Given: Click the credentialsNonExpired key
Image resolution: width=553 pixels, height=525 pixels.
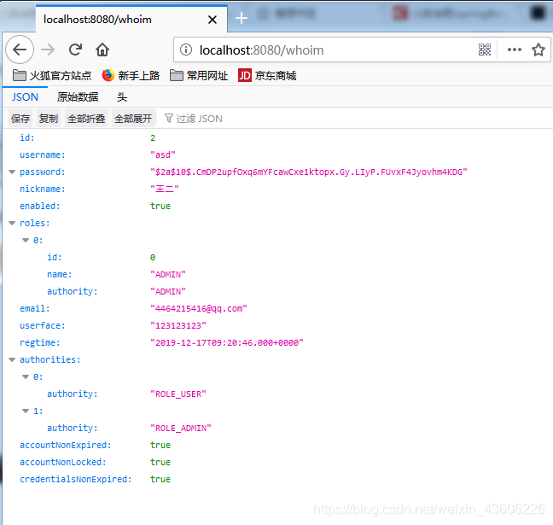Looking at the screenshot, I should click(76, 479).
